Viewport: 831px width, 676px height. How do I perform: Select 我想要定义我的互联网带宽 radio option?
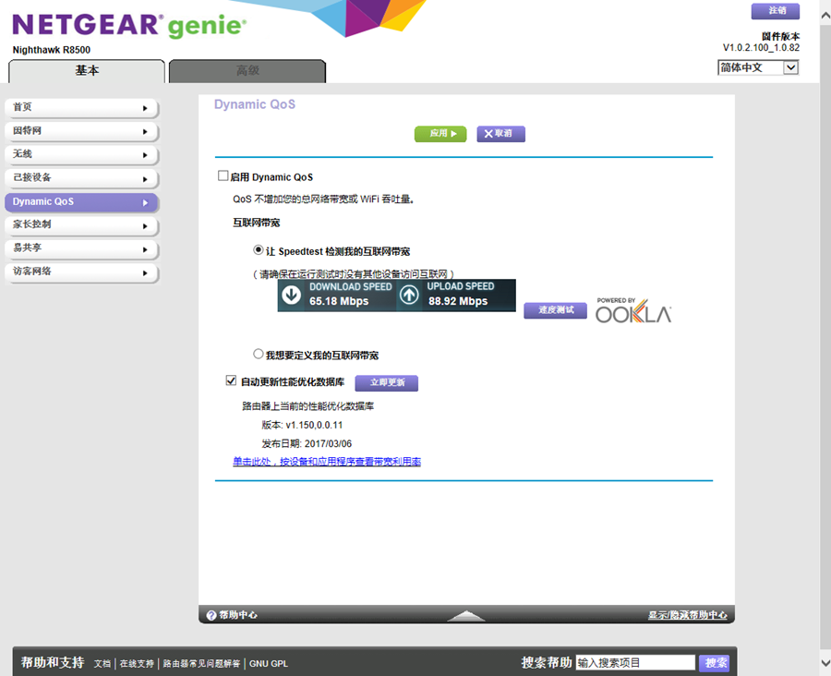click(259, 354)
